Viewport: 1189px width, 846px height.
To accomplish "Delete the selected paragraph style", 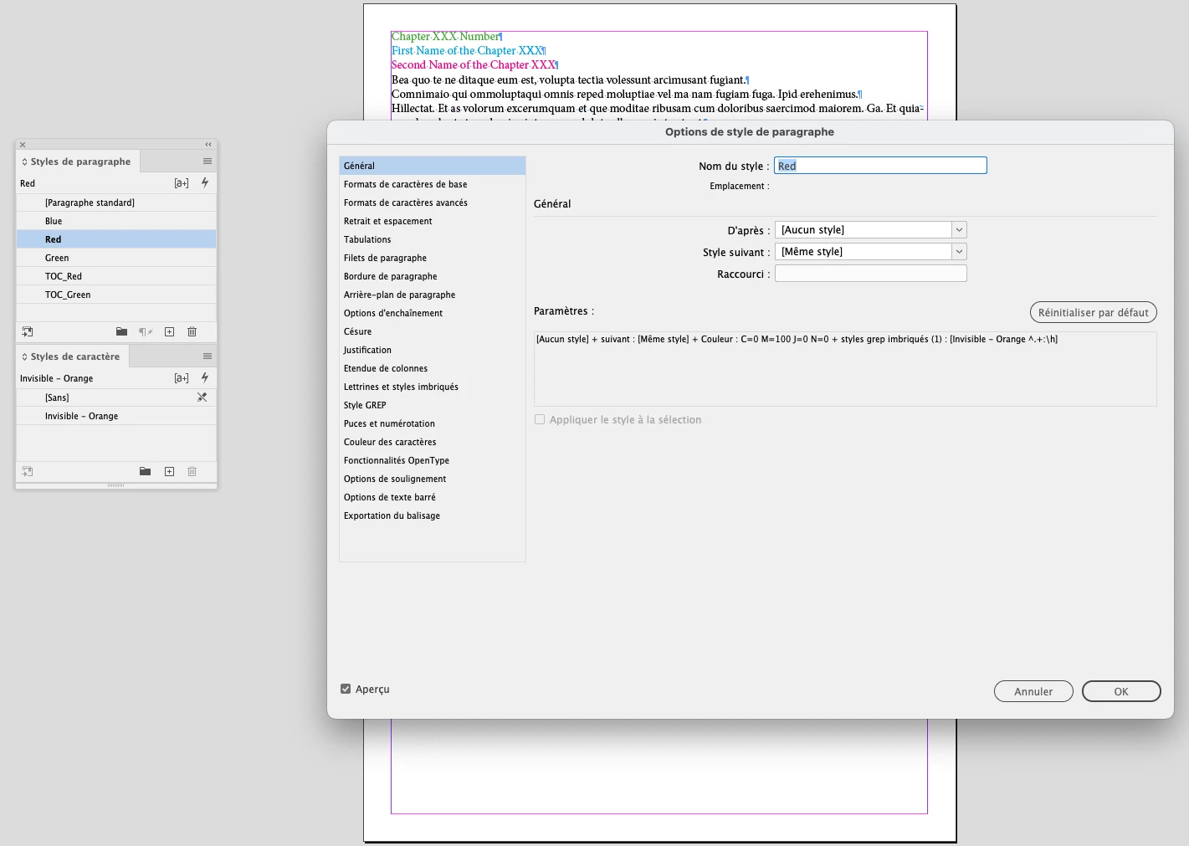I will pyautogui.click(x=192, y=332).
